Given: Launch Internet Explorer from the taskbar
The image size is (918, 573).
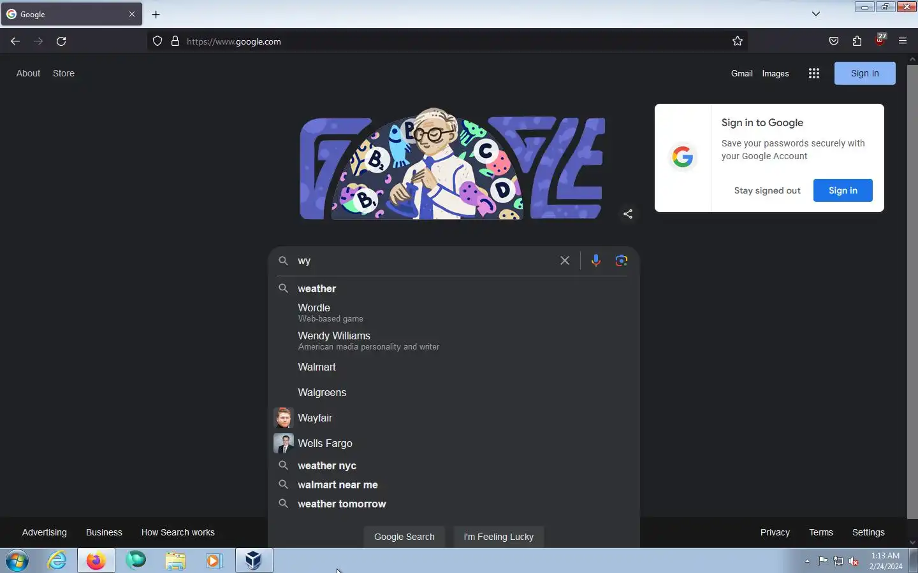Looking at the screenshot, I should coord(57,561).
